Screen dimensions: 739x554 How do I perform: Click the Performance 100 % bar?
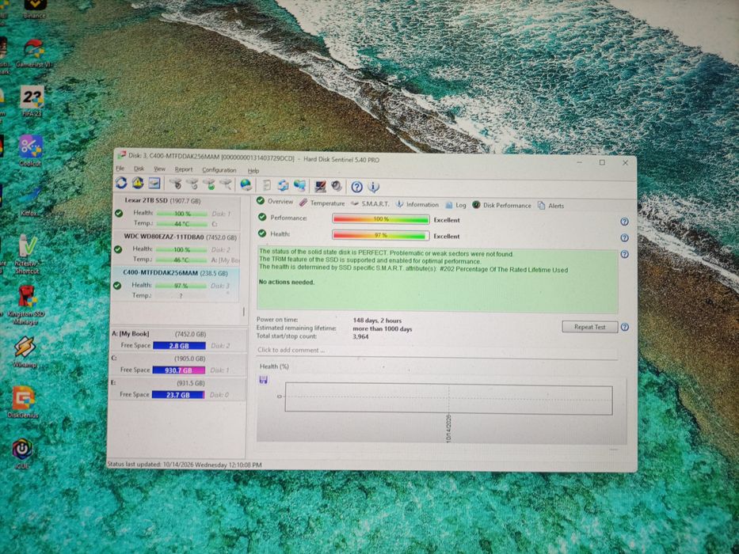(381, 219)
